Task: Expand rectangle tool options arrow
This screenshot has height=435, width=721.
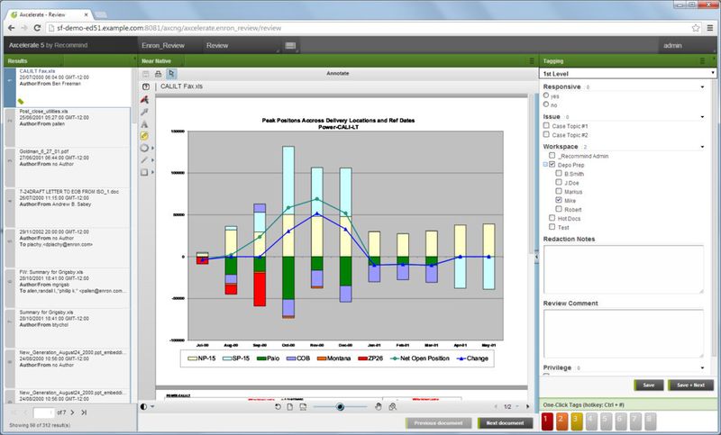Action: 152,172
